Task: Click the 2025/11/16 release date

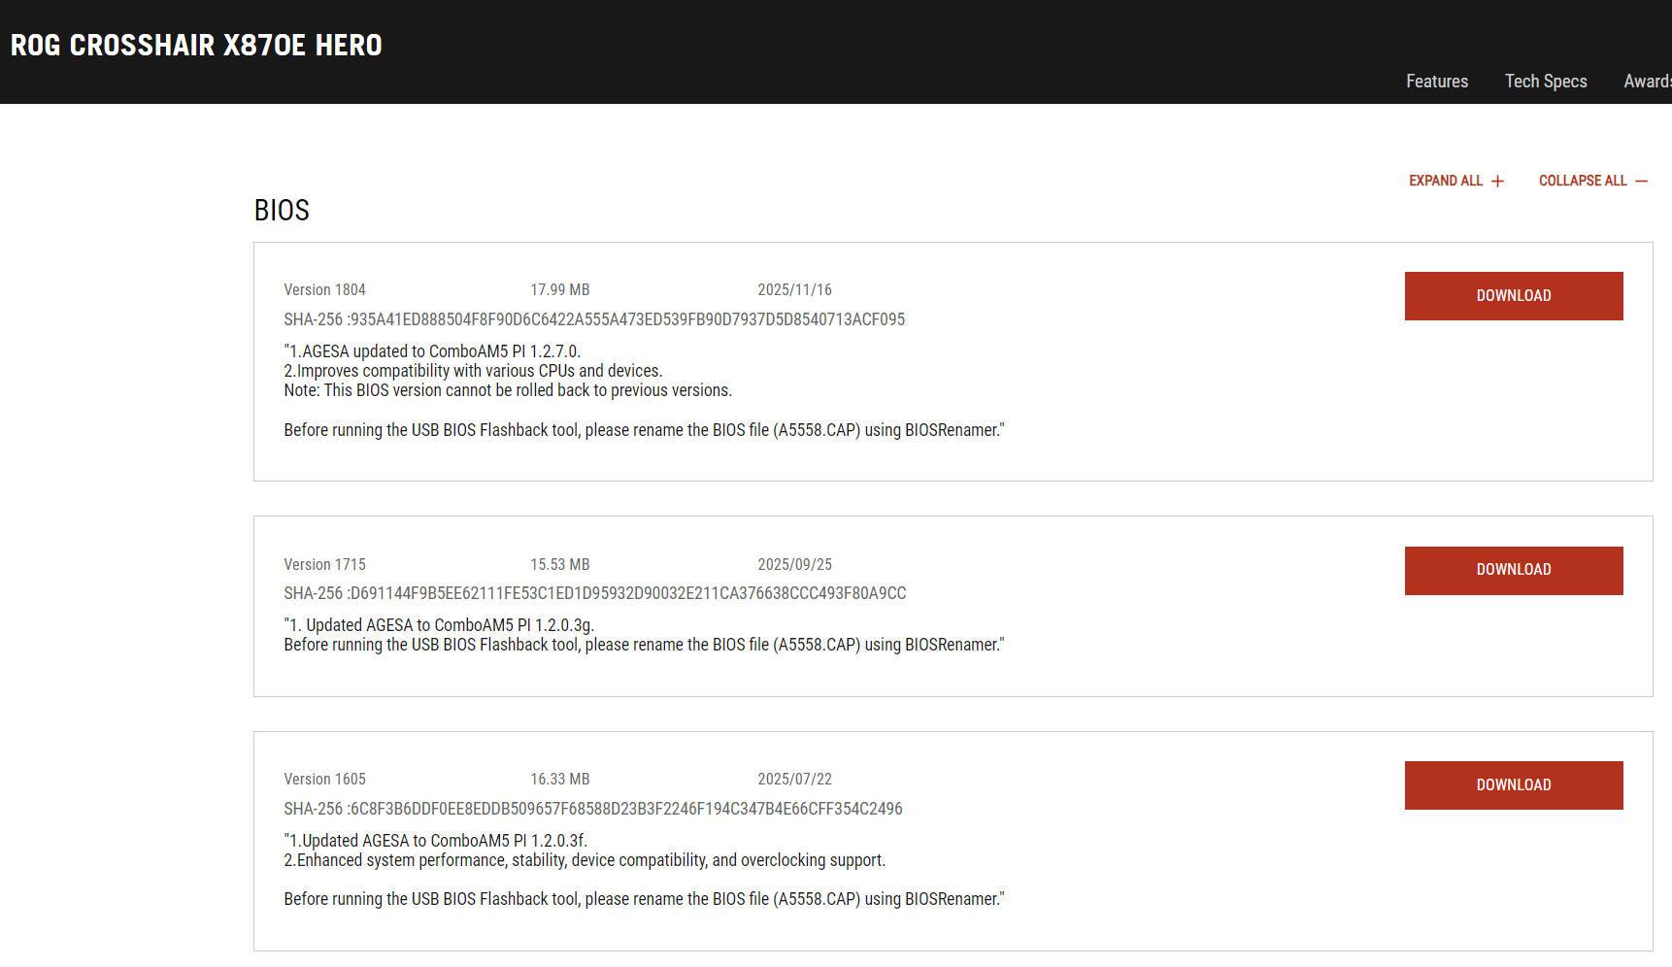Action: pos(794,290)
